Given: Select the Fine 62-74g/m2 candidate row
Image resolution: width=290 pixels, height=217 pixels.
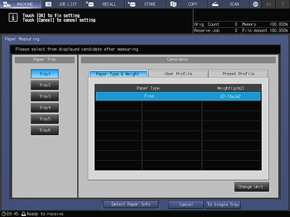Looking at the screenshot, I should tap(178, 96).
